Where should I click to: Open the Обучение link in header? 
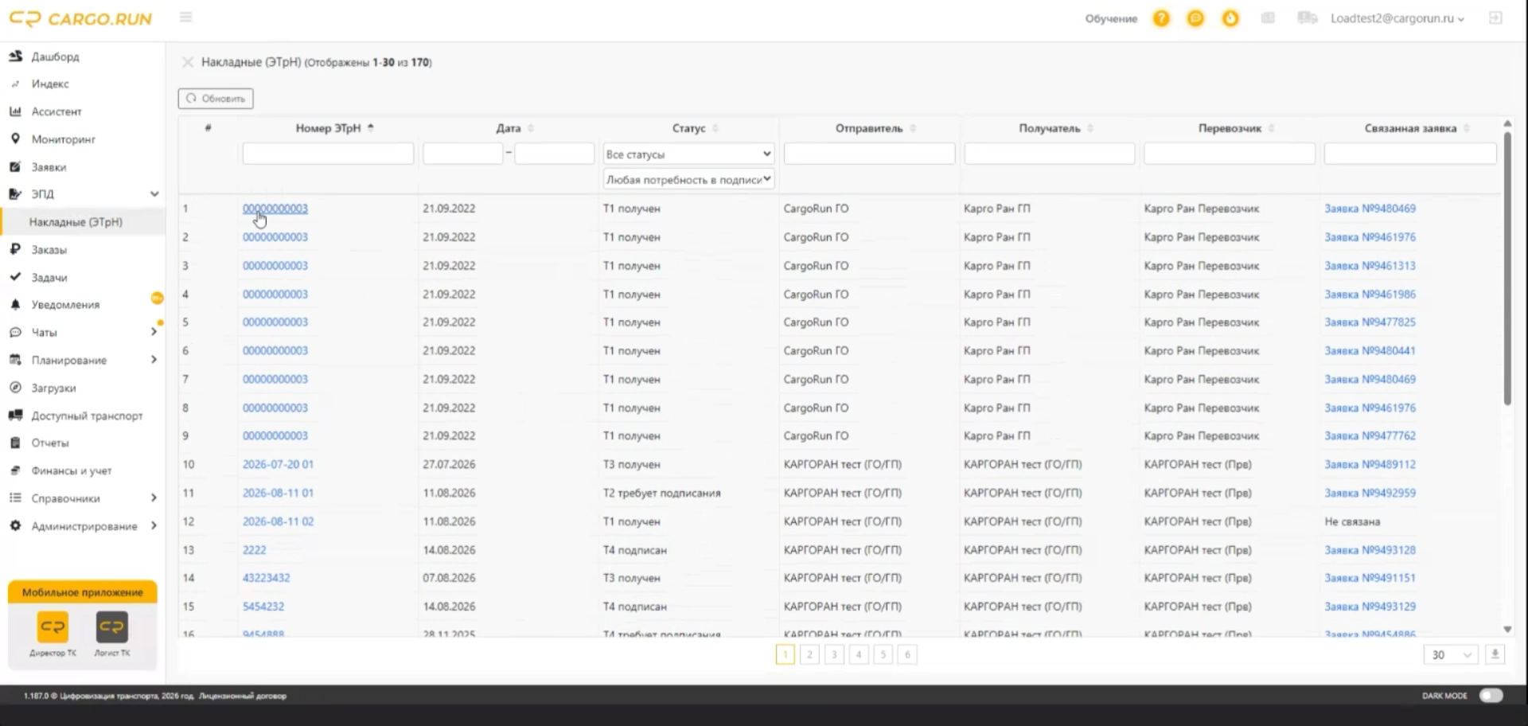tap(1111, 18)
